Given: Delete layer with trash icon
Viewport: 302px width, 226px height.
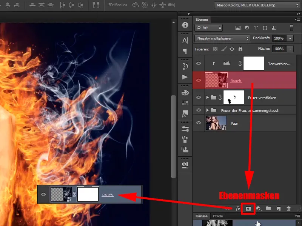Looking at the screenshot, I should point(288,209).
